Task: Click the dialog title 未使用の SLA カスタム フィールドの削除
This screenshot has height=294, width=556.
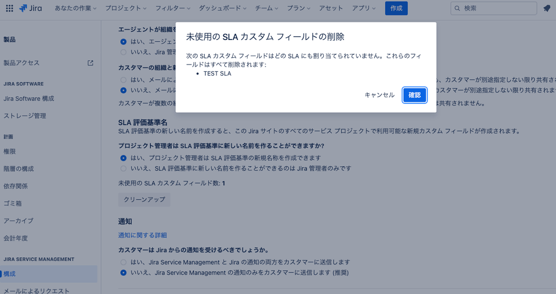Action: click(265, 37)
